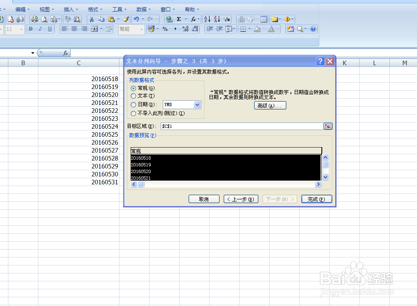Click the 取消 button in wizard

pyautogui.click(x=204, y=199)
